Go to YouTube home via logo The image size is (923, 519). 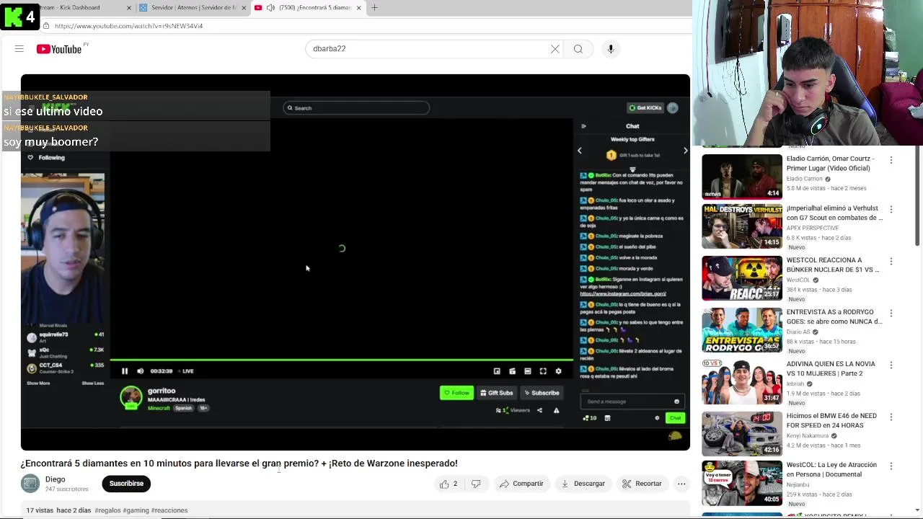(59, 49)
